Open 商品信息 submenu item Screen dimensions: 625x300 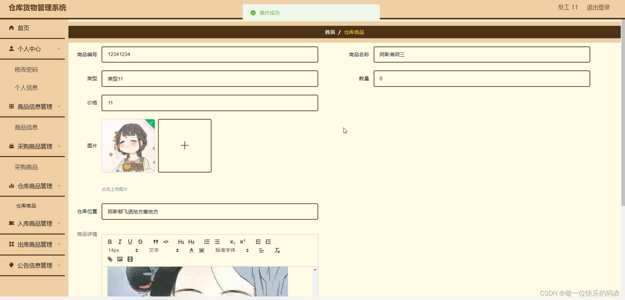26,127
